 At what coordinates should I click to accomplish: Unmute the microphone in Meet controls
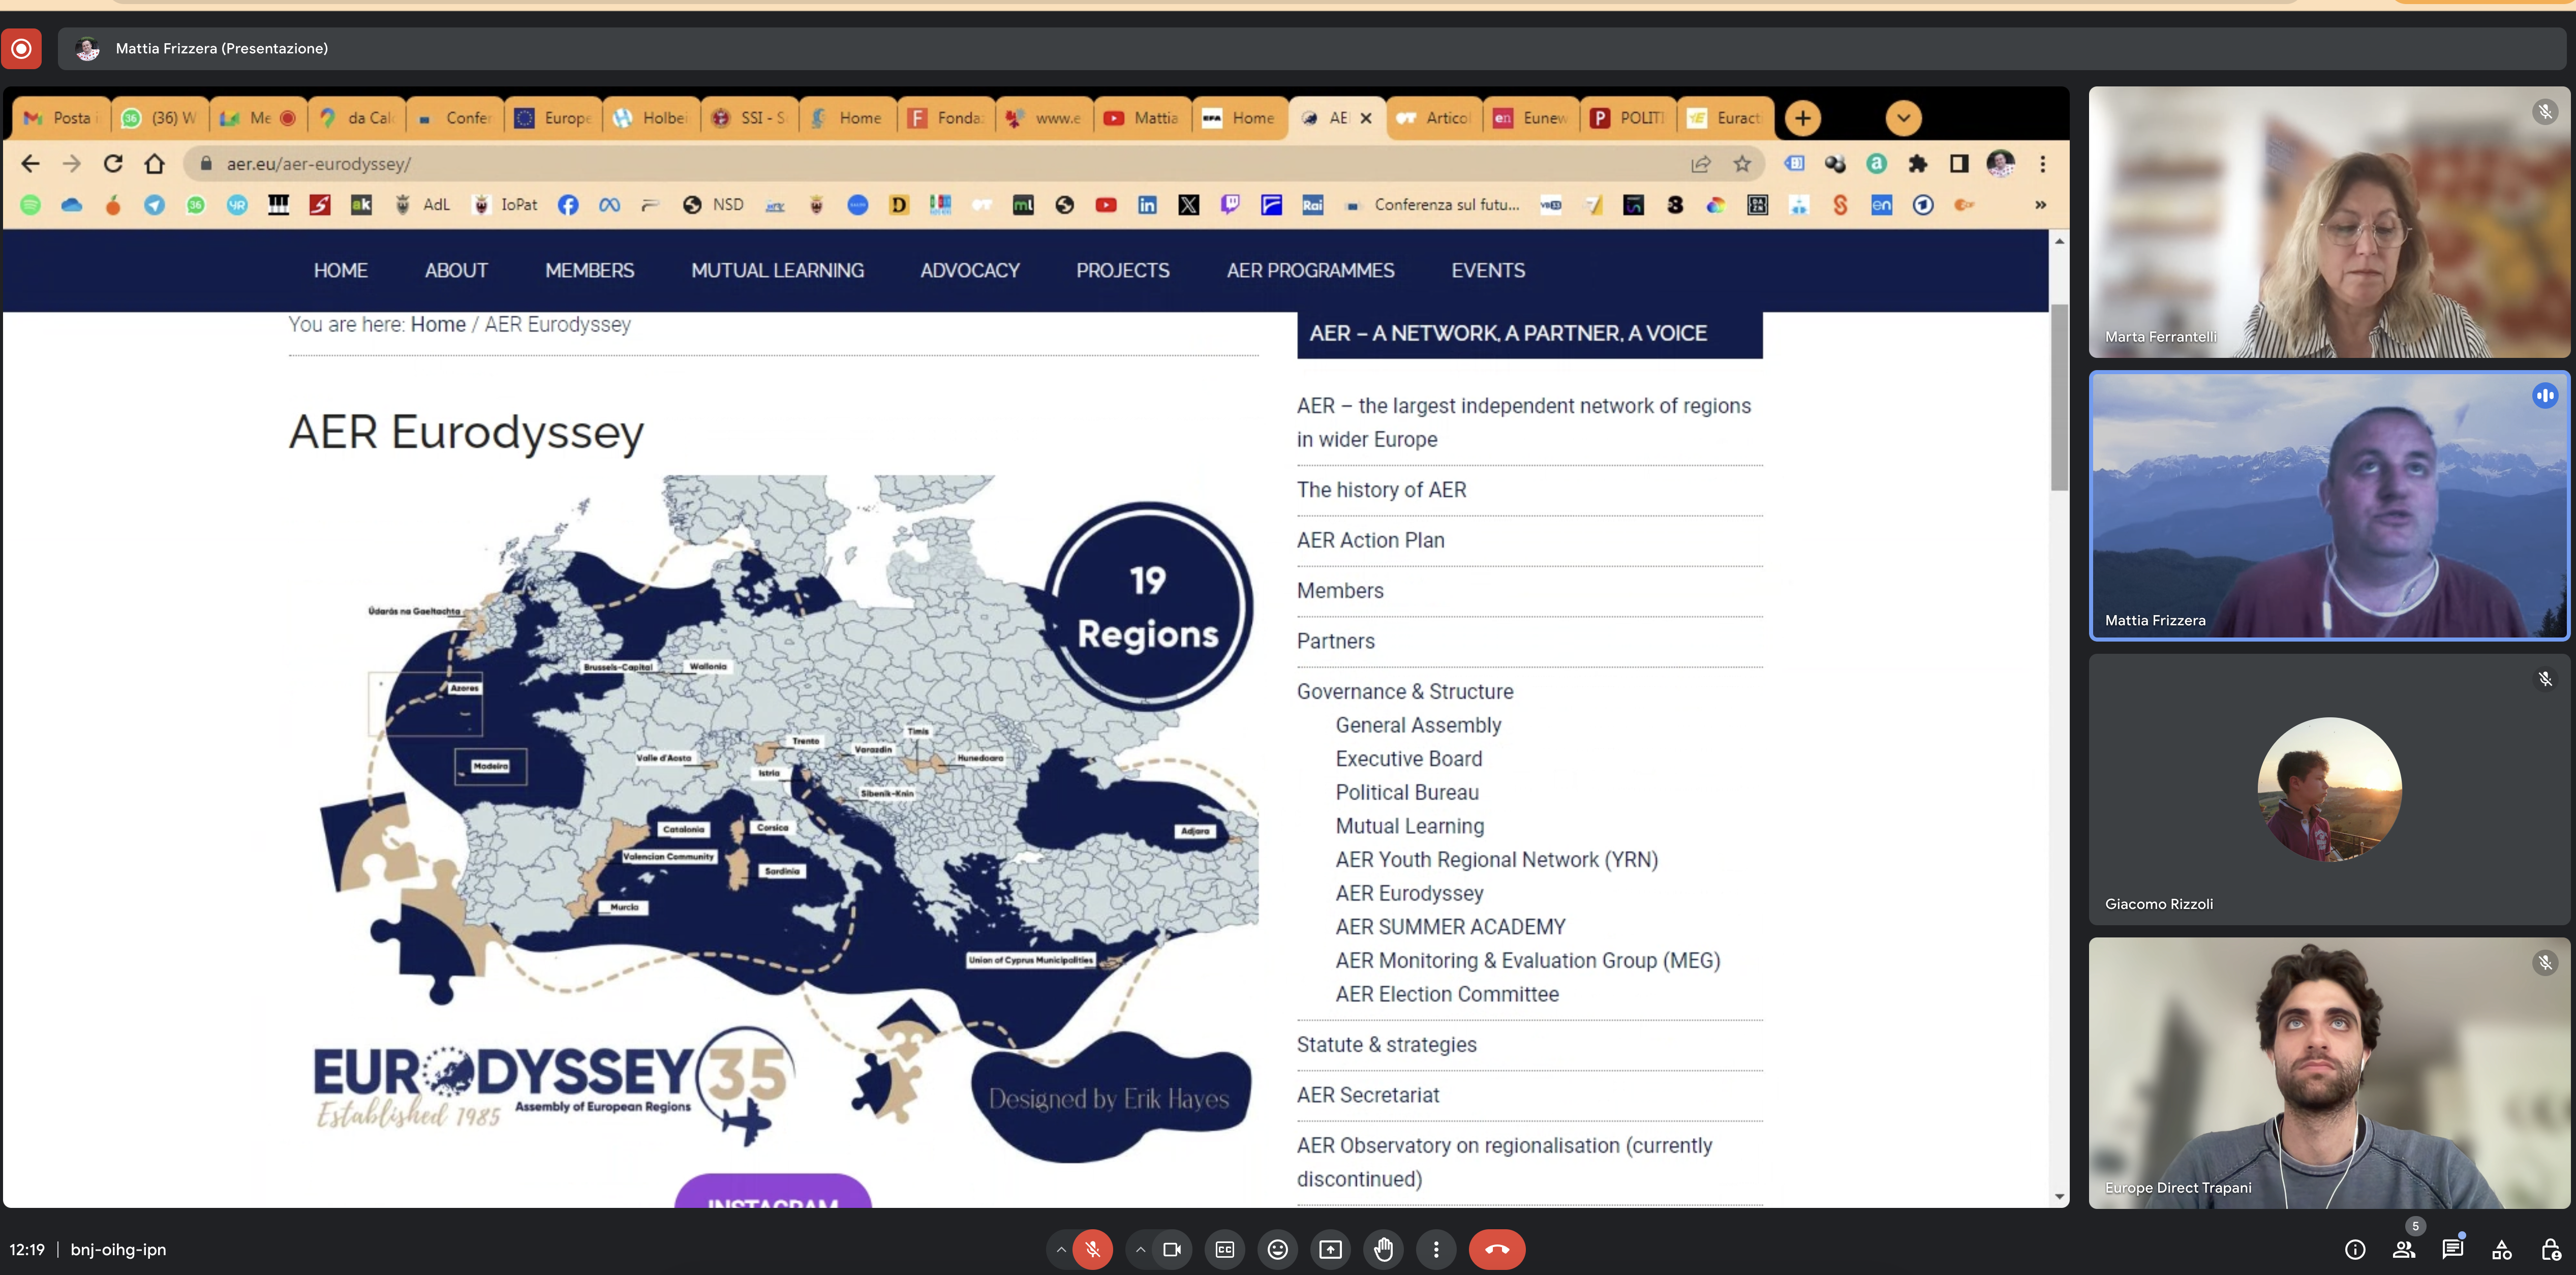coord(1092,1249)
